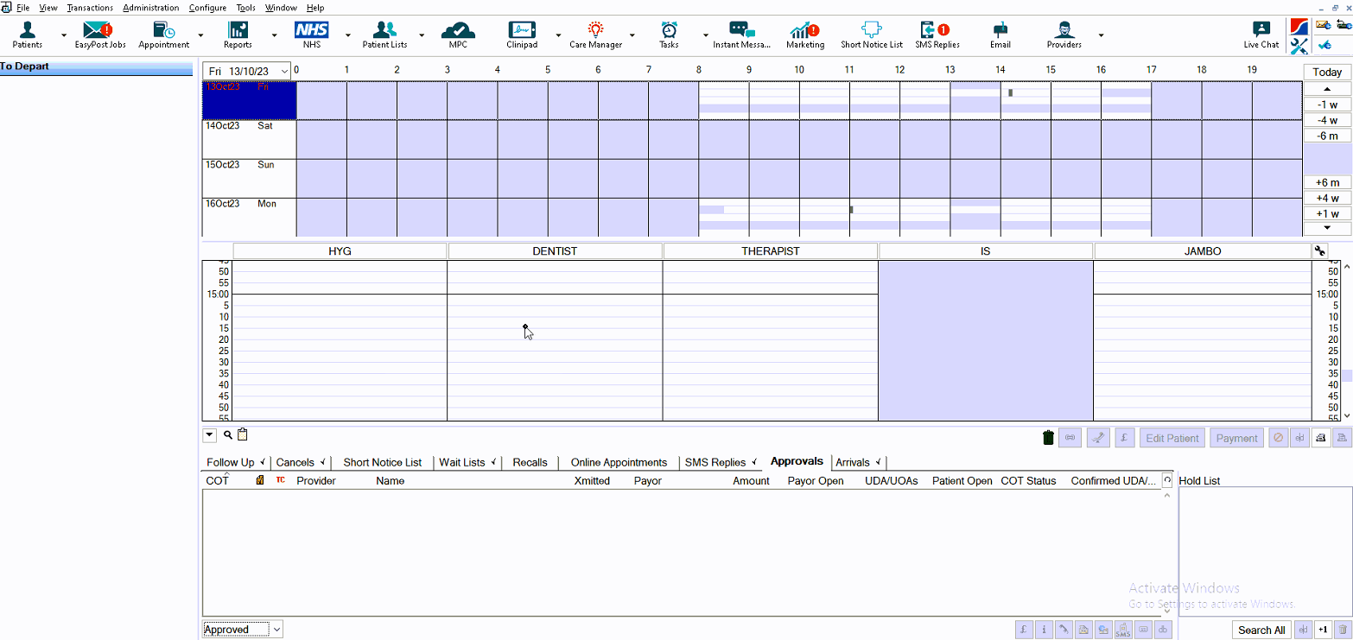Open the Approved status dropdown
This screenshot has height=640, width=1353.
pyautogui.click(x=243, y=630)
